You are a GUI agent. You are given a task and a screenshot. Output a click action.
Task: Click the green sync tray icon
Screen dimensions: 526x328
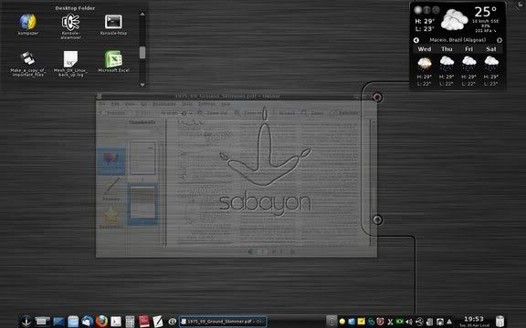(x=371, y=322)
